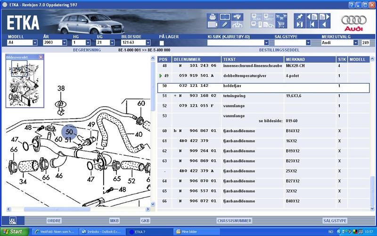Click the pencil edit icon
This screenshot has width=377, height=236.
(x=225, y=25)
